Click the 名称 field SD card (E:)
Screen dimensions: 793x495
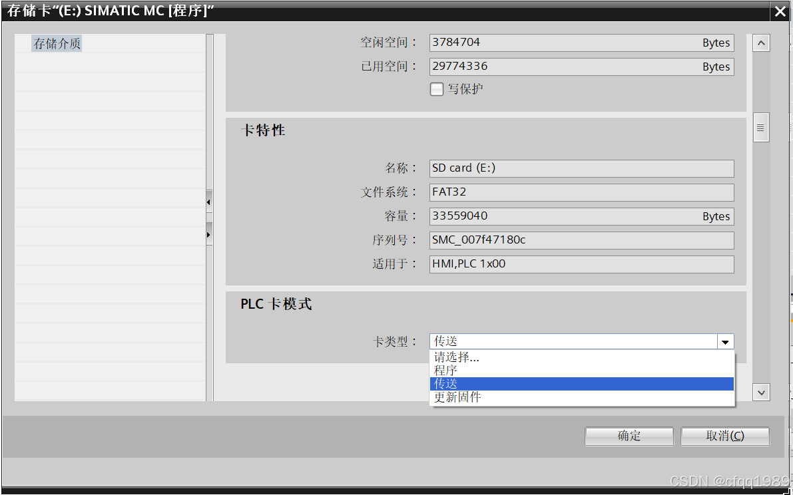click(582, 168)
